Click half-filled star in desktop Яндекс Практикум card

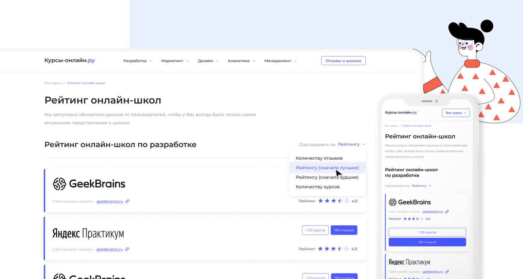coord(340,249)
